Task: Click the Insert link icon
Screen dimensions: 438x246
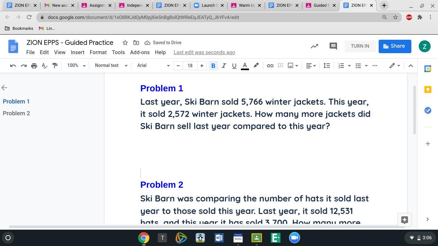Action: 270,66
